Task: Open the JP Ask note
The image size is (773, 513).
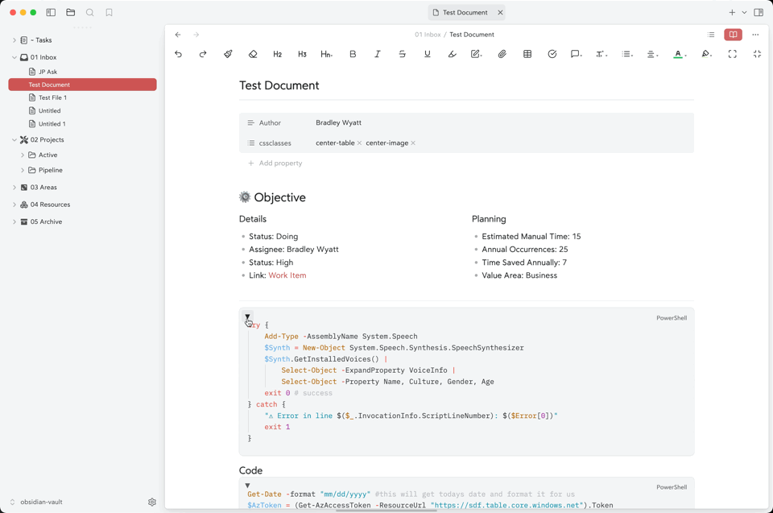Action: click(x=48, y=72)
